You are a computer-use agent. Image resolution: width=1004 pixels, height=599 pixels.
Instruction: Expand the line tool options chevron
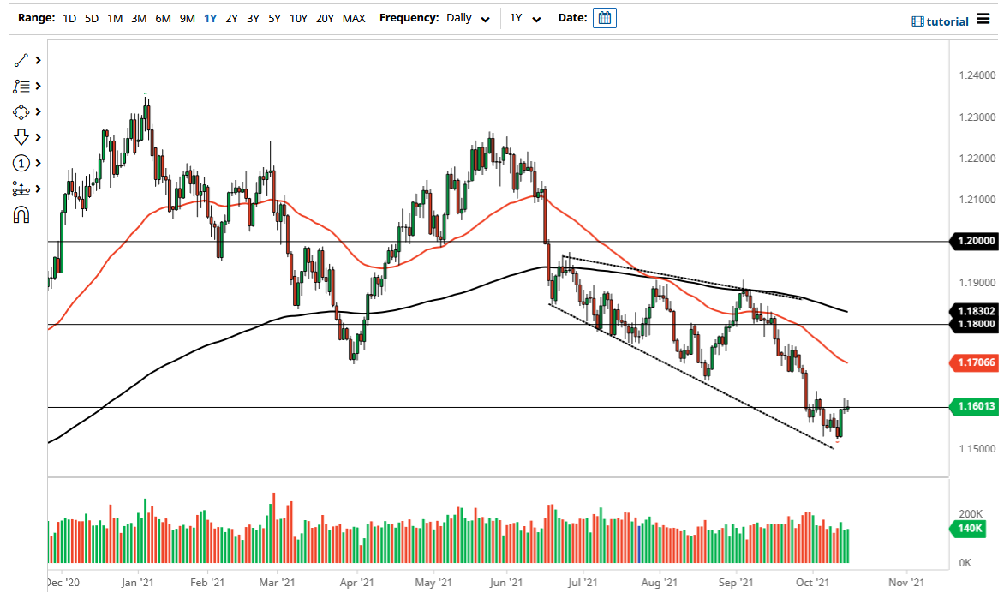(39, 60)
